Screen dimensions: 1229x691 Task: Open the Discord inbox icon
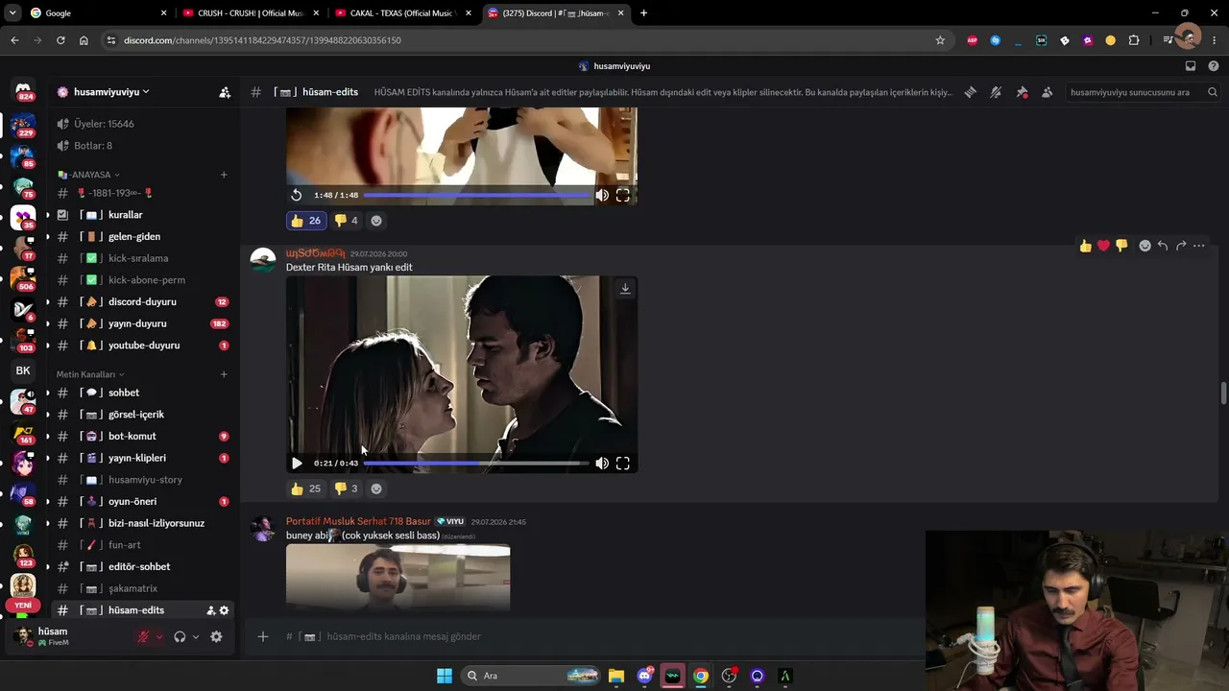tap(1191, 66)
